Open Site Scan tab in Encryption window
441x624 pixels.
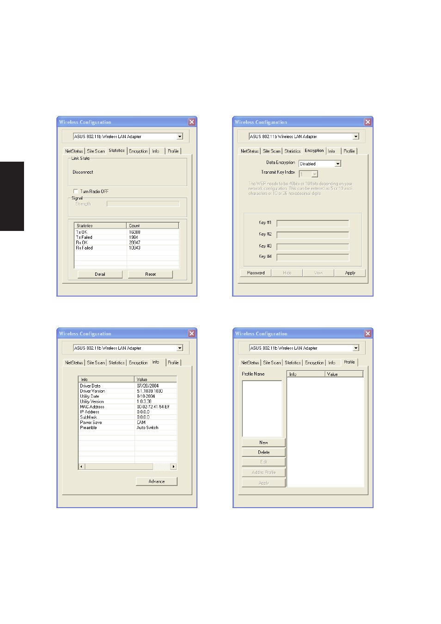pyautogui.click(x=271, y=151)
